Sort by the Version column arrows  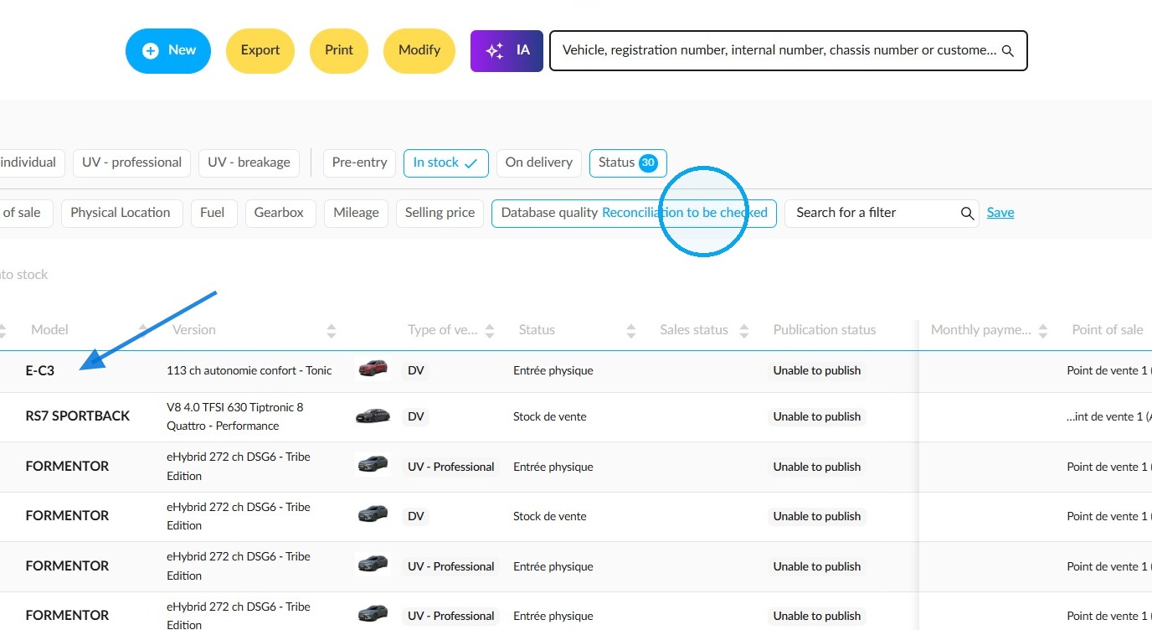click(332, 330)
